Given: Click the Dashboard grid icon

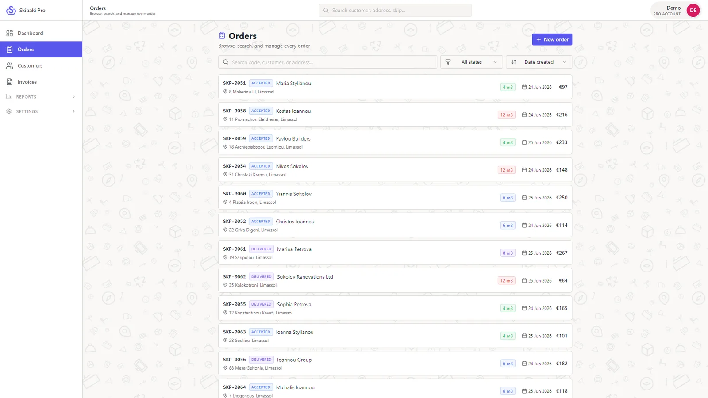Looking at the screenshot, I should (9, 33).
